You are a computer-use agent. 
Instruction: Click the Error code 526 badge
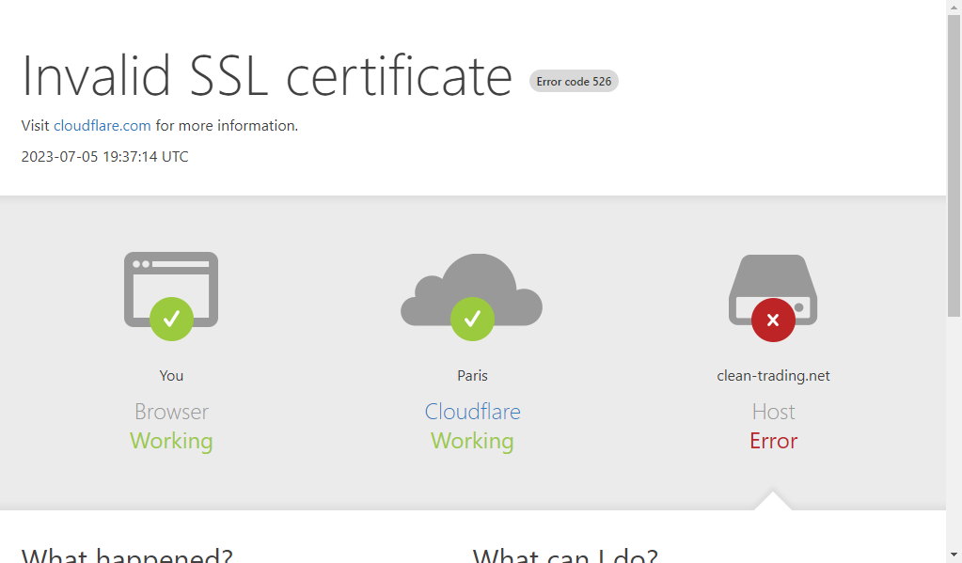pyautogui.click(x=574, y=82)
